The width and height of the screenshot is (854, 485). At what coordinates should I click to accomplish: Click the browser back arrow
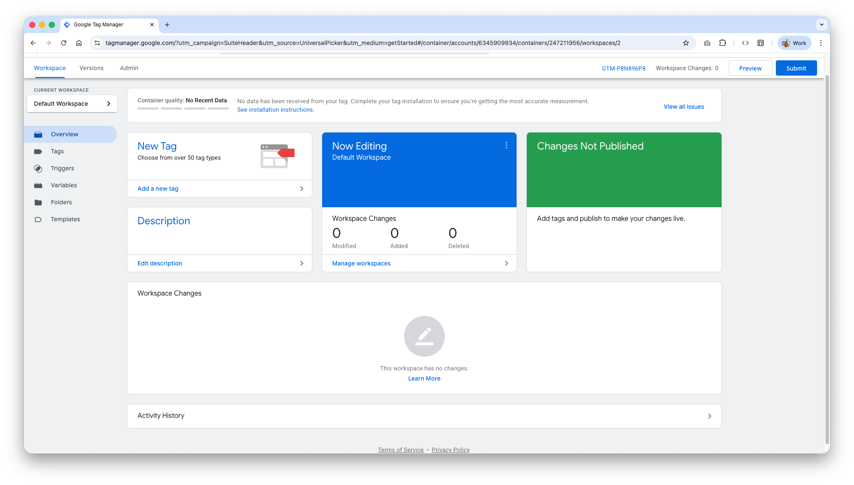click(x=33, y=43)
